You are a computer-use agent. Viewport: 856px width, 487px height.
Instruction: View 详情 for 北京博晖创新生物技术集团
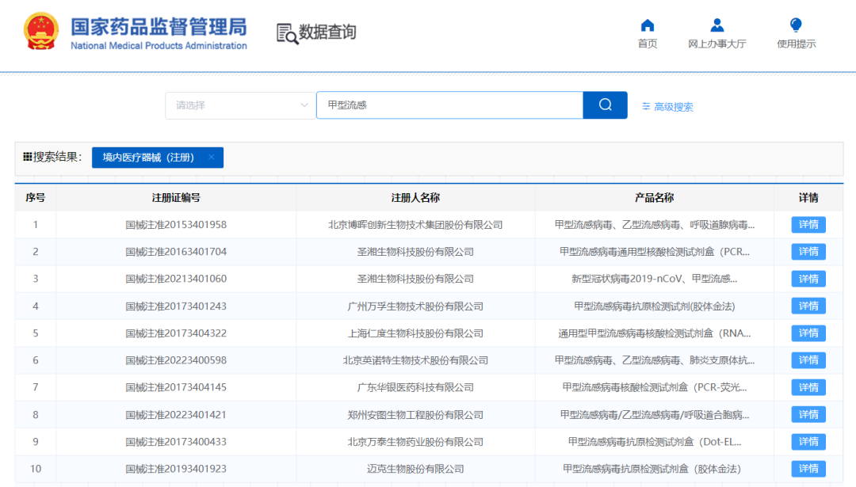coord(808,225)
